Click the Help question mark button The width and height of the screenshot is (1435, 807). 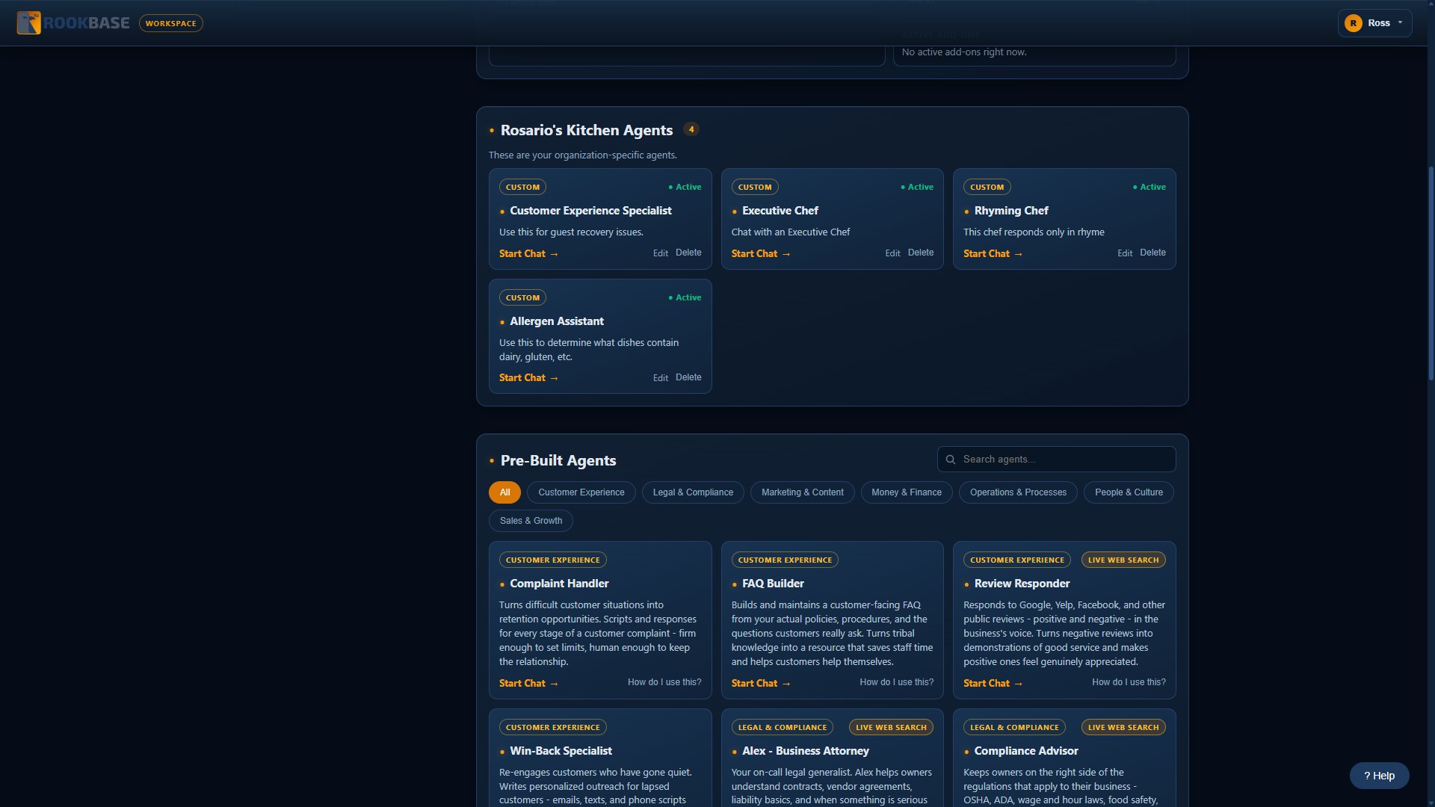[1379, 776]
